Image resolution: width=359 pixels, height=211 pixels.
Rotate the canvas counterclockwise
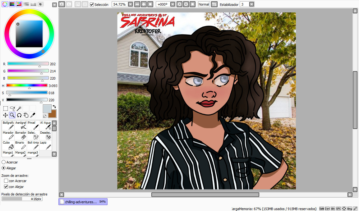point(180,4)
